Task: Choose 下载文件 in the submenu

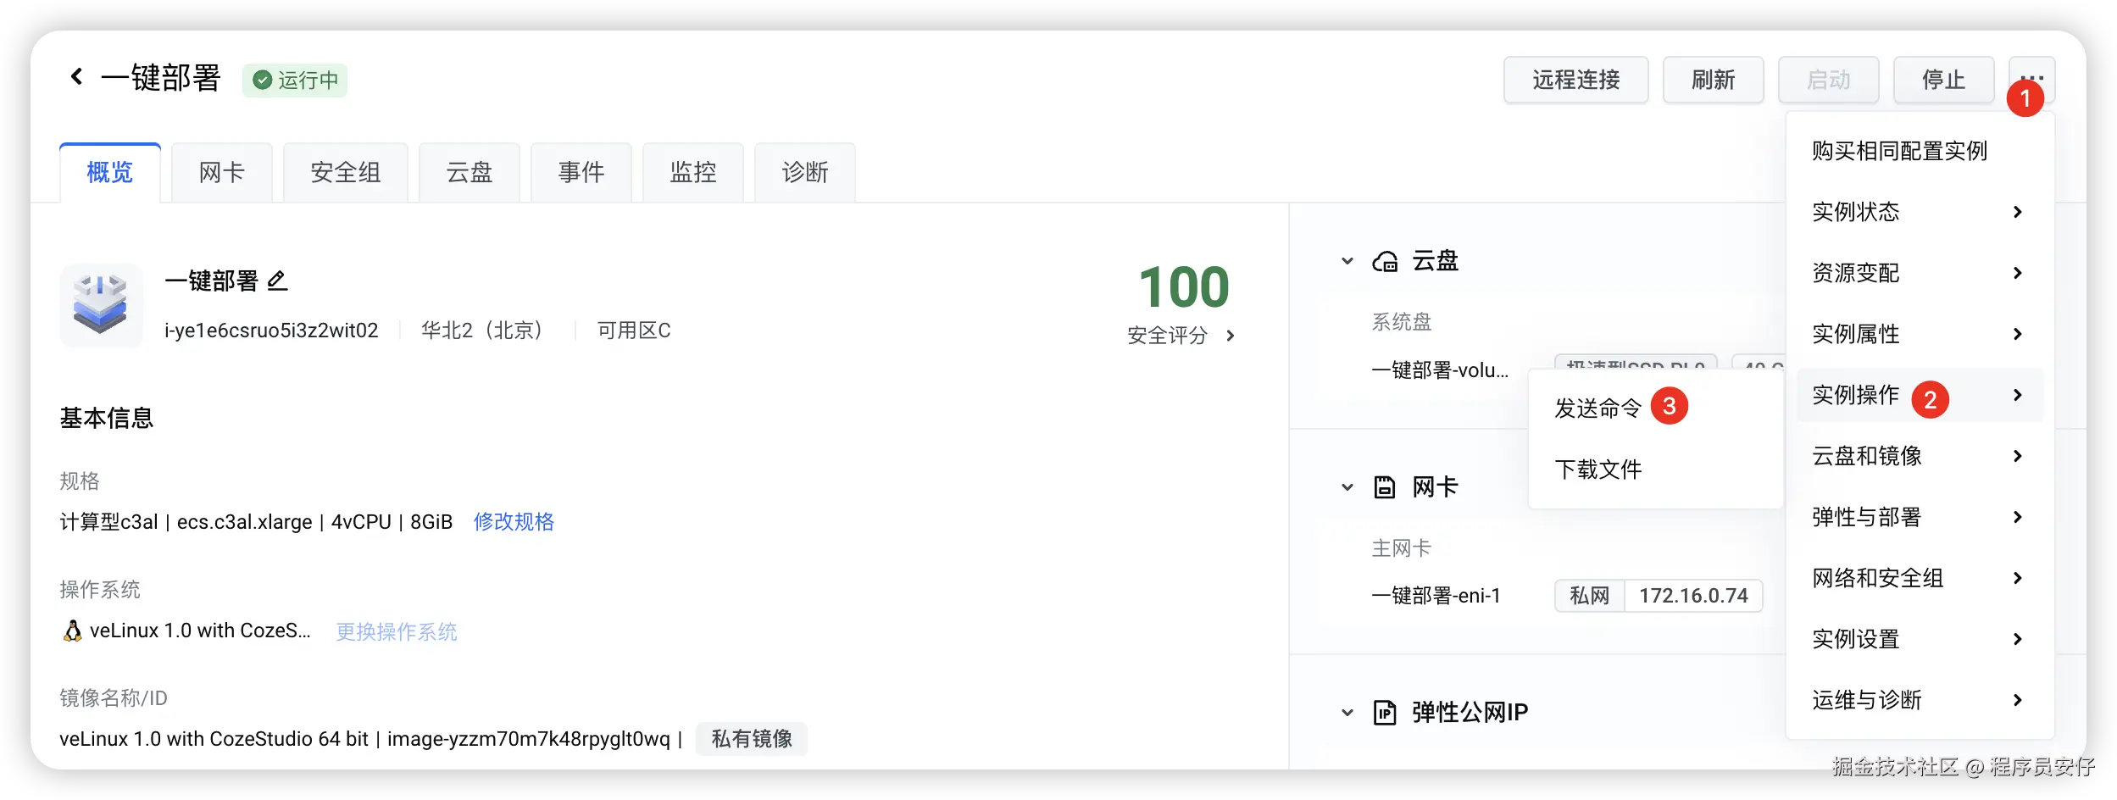Action: (1597, 469)
